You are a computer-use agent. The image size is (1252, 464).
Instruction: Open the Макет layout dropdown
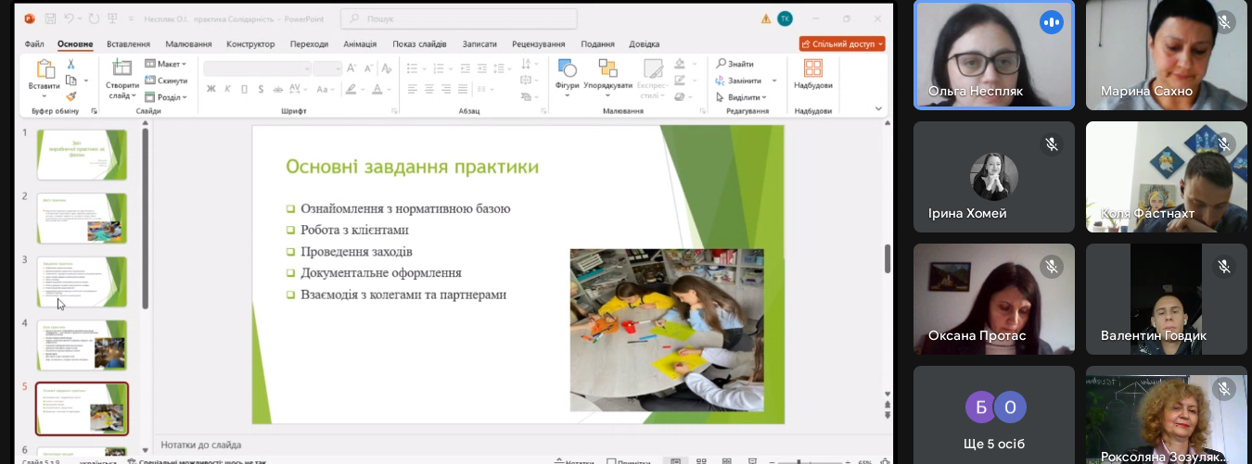tap(165, 64)
